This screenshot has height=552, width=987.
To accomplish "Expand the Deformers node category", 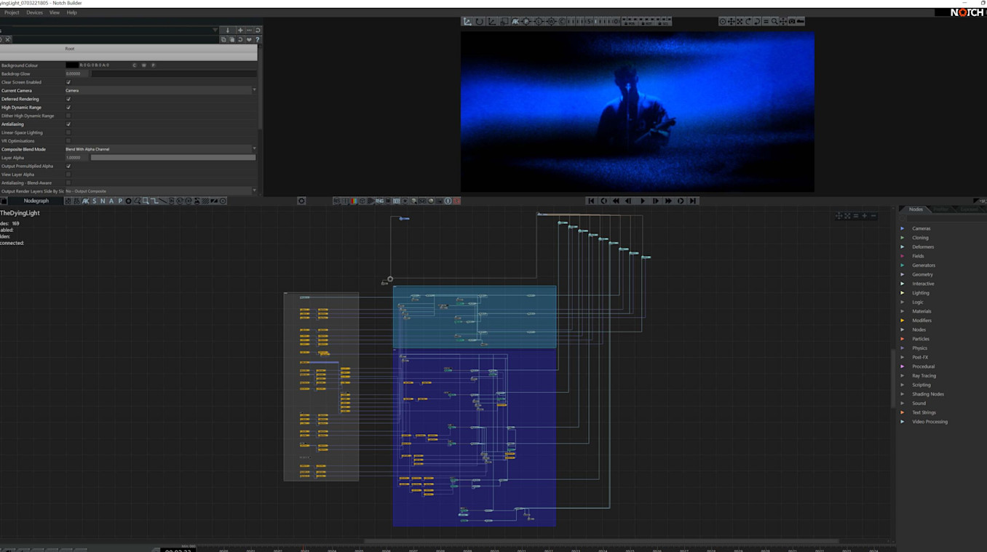I will tap(903, 247).
